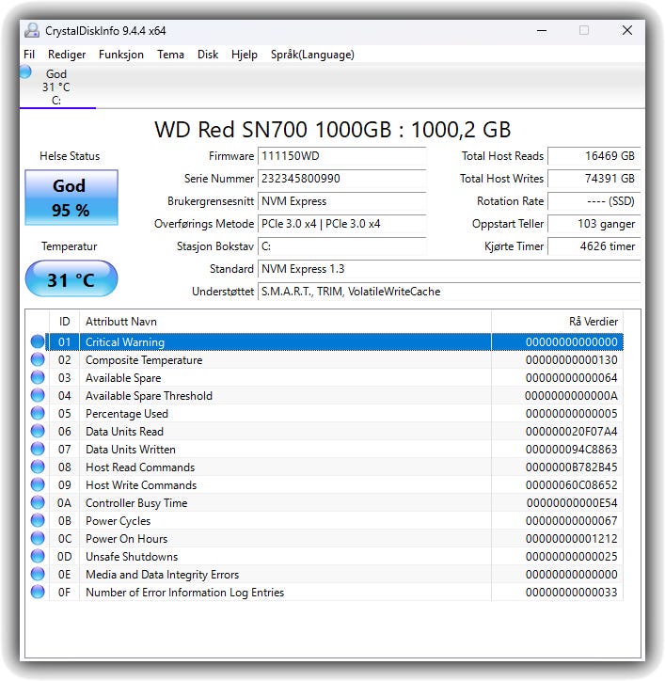
Task: Click the status orb for Percentage Used row
Action: [38, 413]
